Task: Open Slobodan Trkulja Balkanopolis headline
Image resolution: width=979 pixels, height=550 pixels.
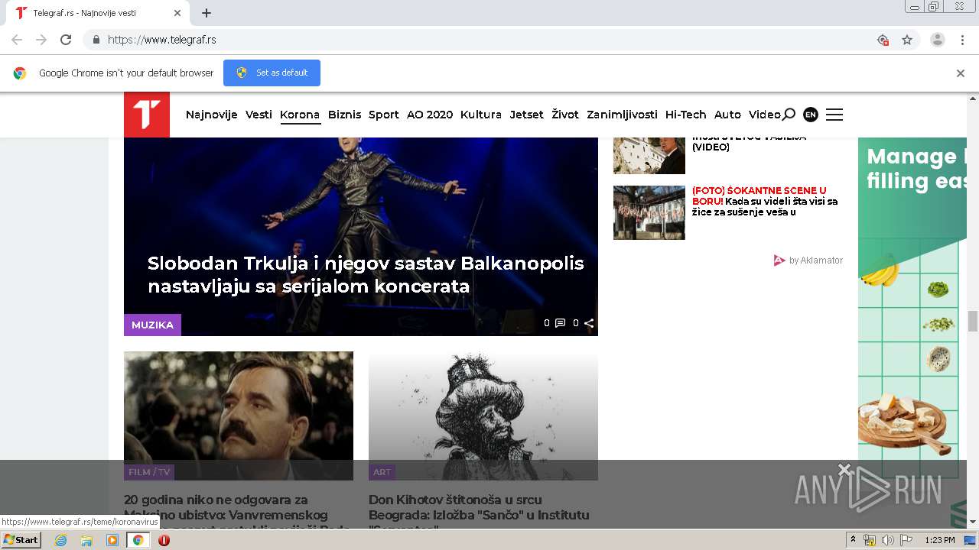Action: point(366,275)
